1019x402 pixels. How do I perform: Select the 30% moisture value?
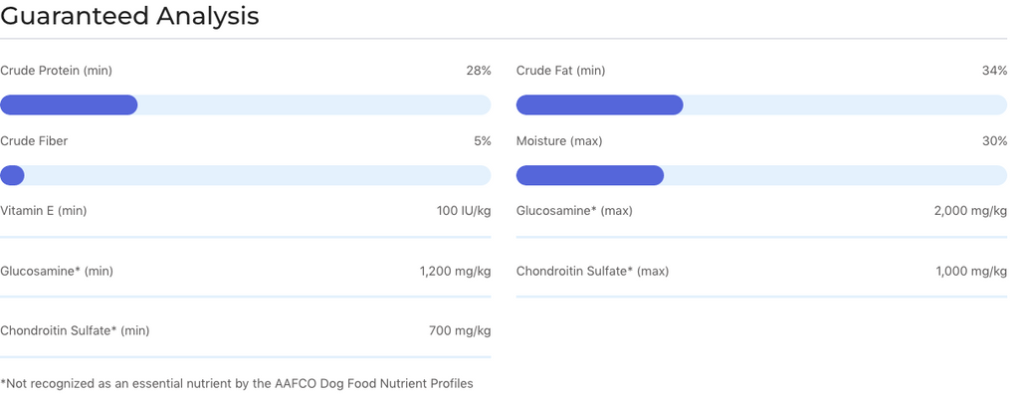point(994,141)
